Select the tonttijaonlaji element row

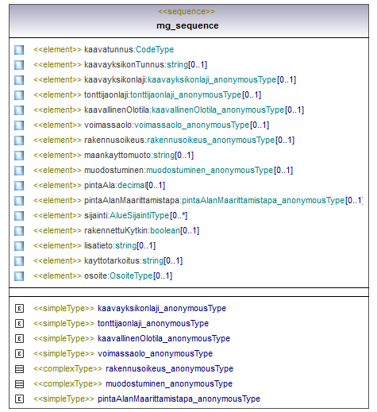click(147, 95)
